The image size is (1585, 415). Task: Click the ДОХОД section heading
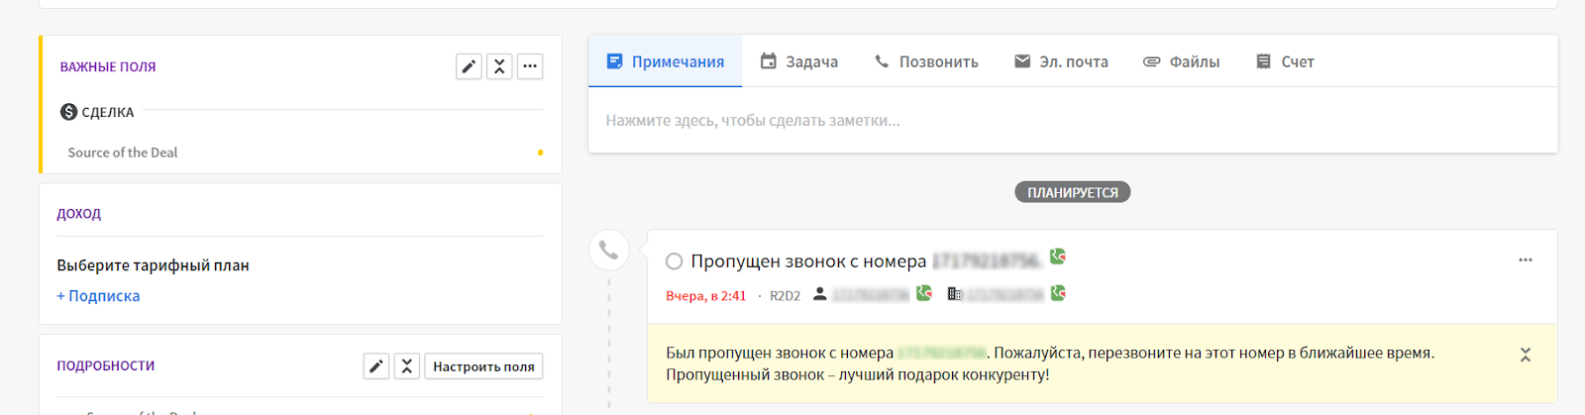pos(79,213)
